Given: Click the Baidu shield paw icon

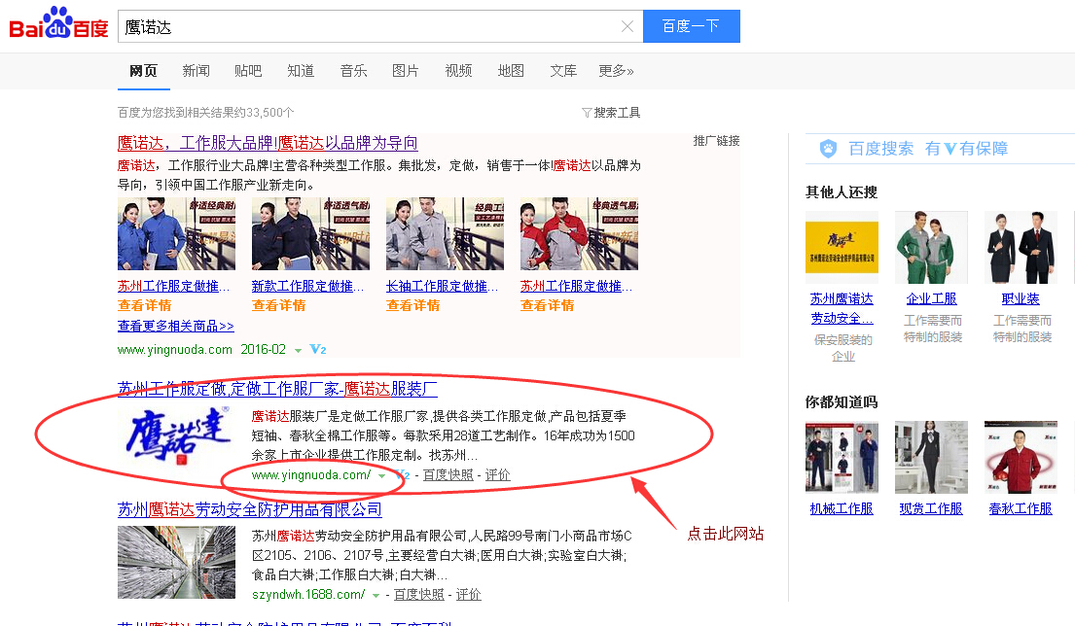Looking at the screenshot, I should click(828, 149).
